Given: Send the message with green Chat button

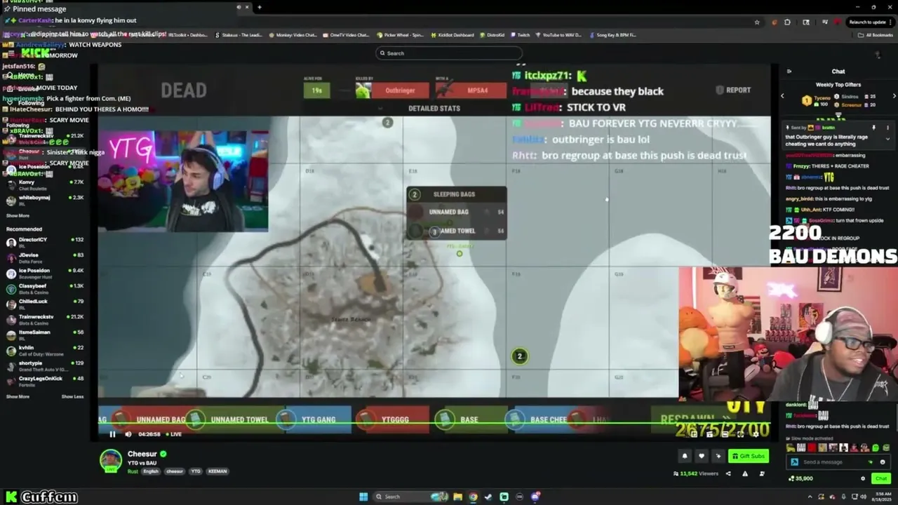Looking at the screenshot, I should click(x=881, y=478).
